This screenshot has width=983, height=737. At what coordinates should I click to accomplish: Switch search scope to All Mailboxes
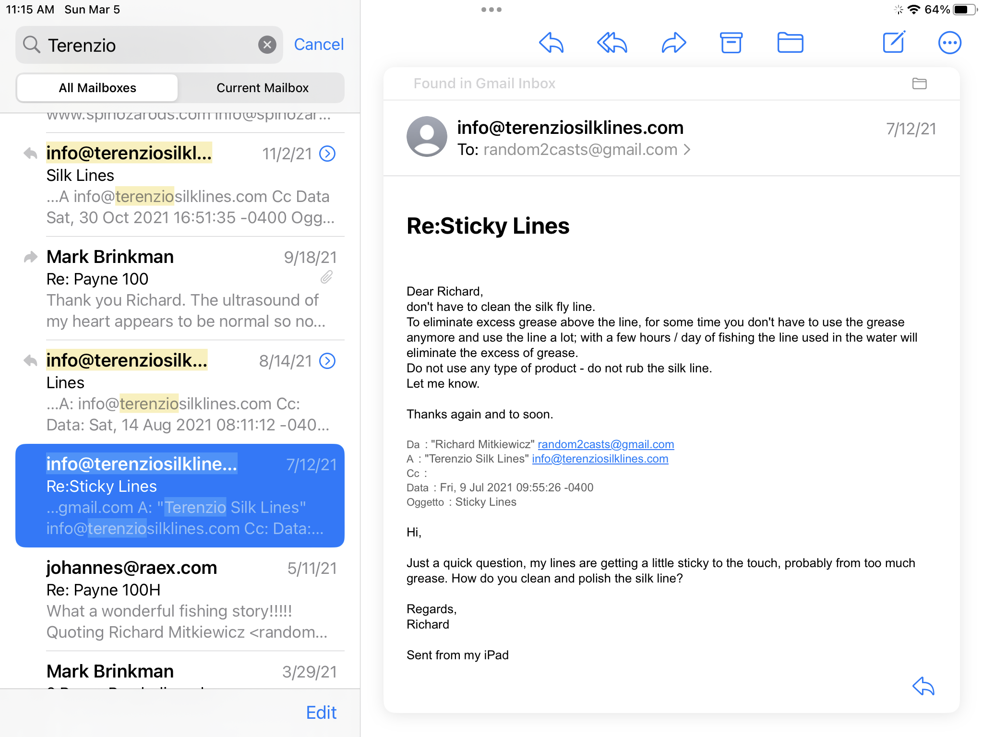coord(97,88)
